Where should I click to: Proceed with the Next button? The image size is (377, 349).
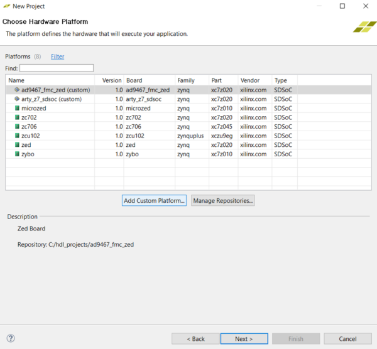(x=244, y=339)
